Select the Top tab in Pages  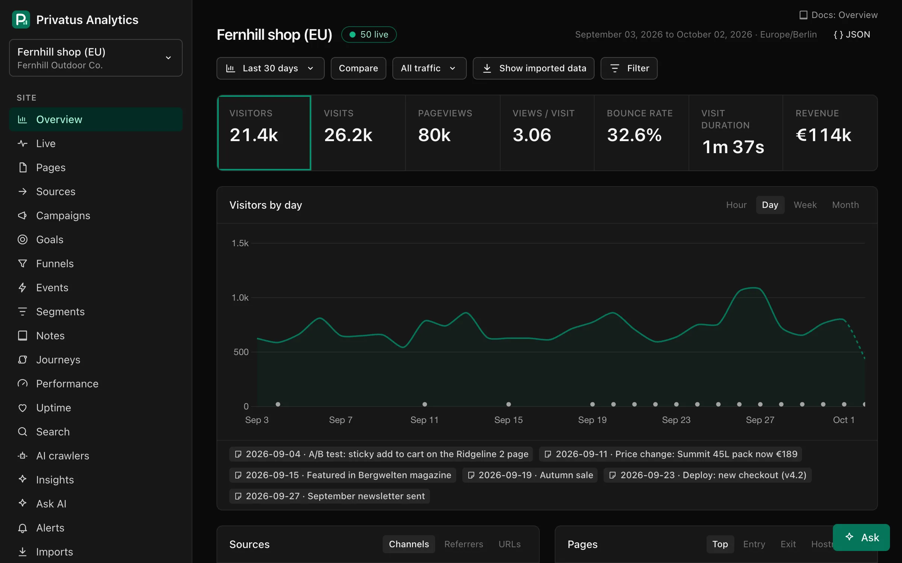point(720,544)
